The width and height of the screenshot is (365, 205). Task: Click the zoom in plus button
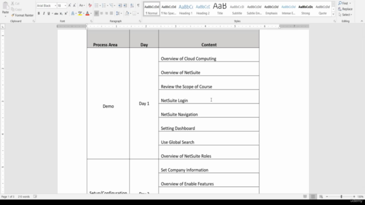coord(354,196)
